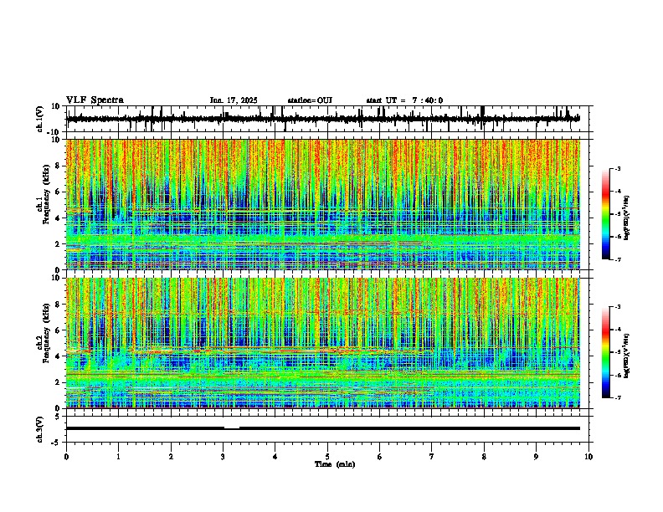Image resolution: width=663 pixels, height=512 pixels.
Task: Click the ch.1 voltage waveform trace
Action: point(322,119)
